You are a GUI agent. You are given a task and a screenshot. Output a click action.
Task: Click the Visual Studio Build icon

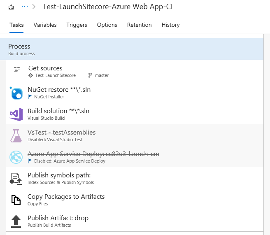16,114
